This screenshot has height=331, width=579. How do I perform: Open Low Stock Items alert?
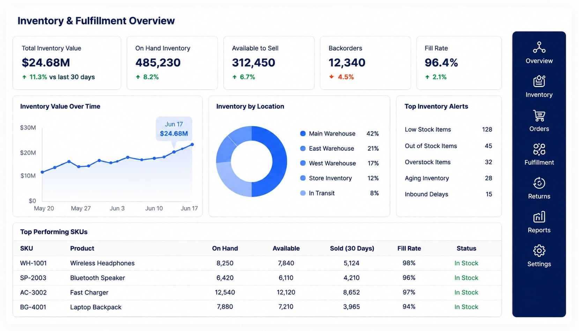pyautogui.click(x=448, y=130)
